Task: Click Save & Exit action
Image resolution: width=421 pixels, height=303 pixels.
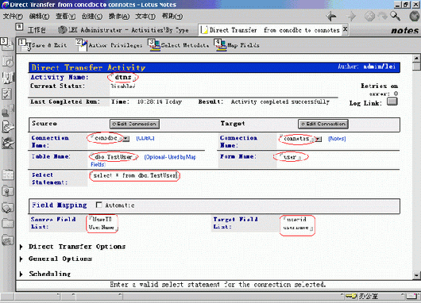Action: (43, 45)
